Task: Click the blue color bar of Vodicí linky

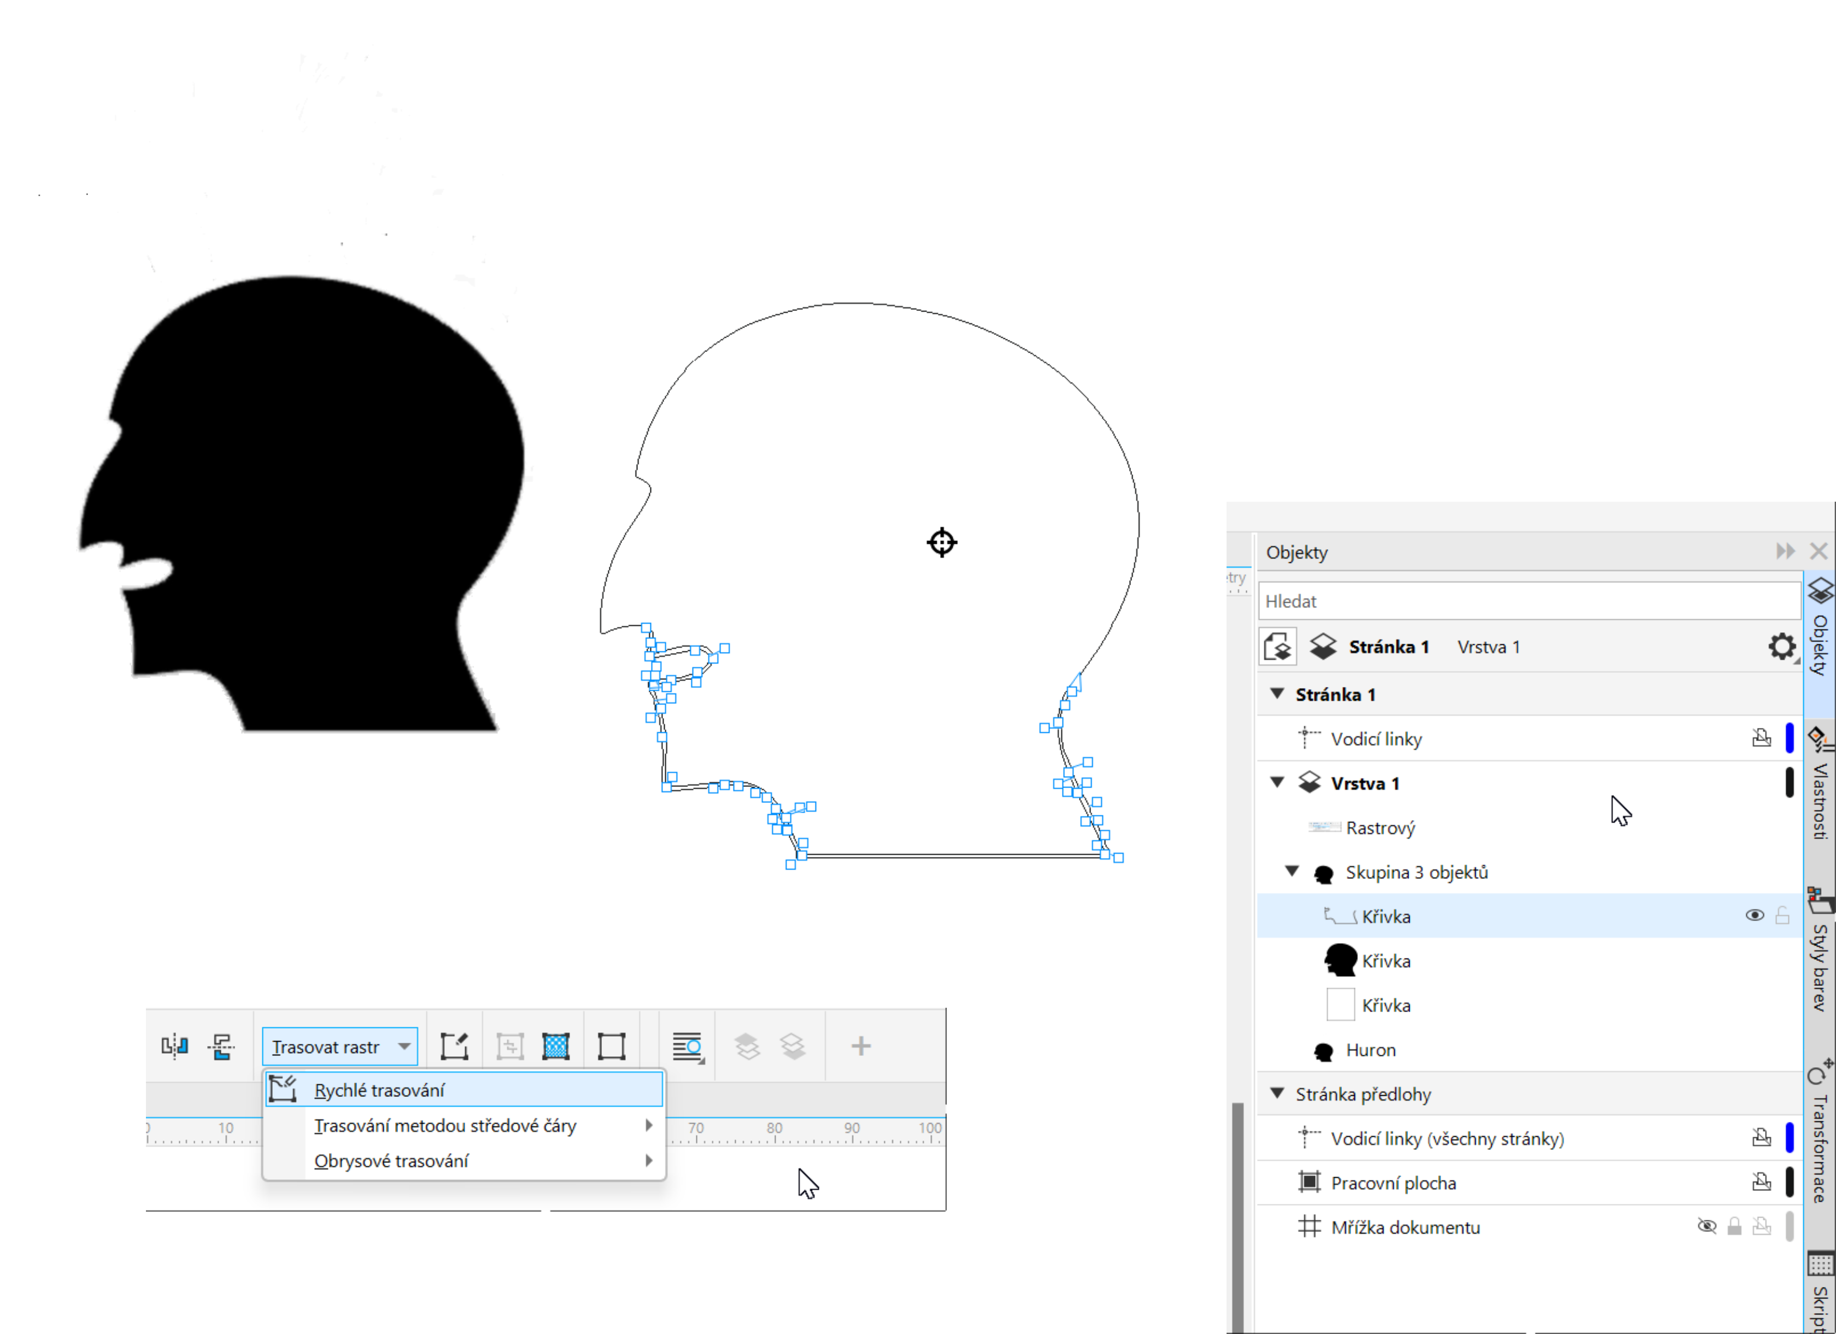Action: pos(1789,738)
